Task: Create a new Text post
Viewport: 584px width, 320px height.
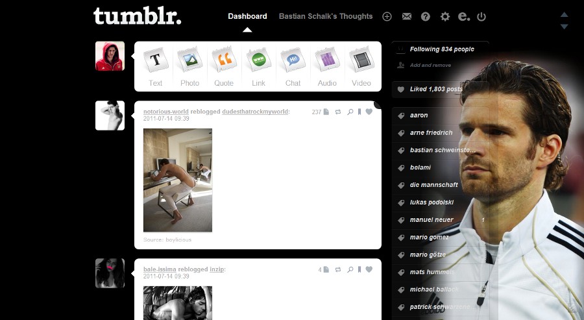Action: [x=155, y=67]
